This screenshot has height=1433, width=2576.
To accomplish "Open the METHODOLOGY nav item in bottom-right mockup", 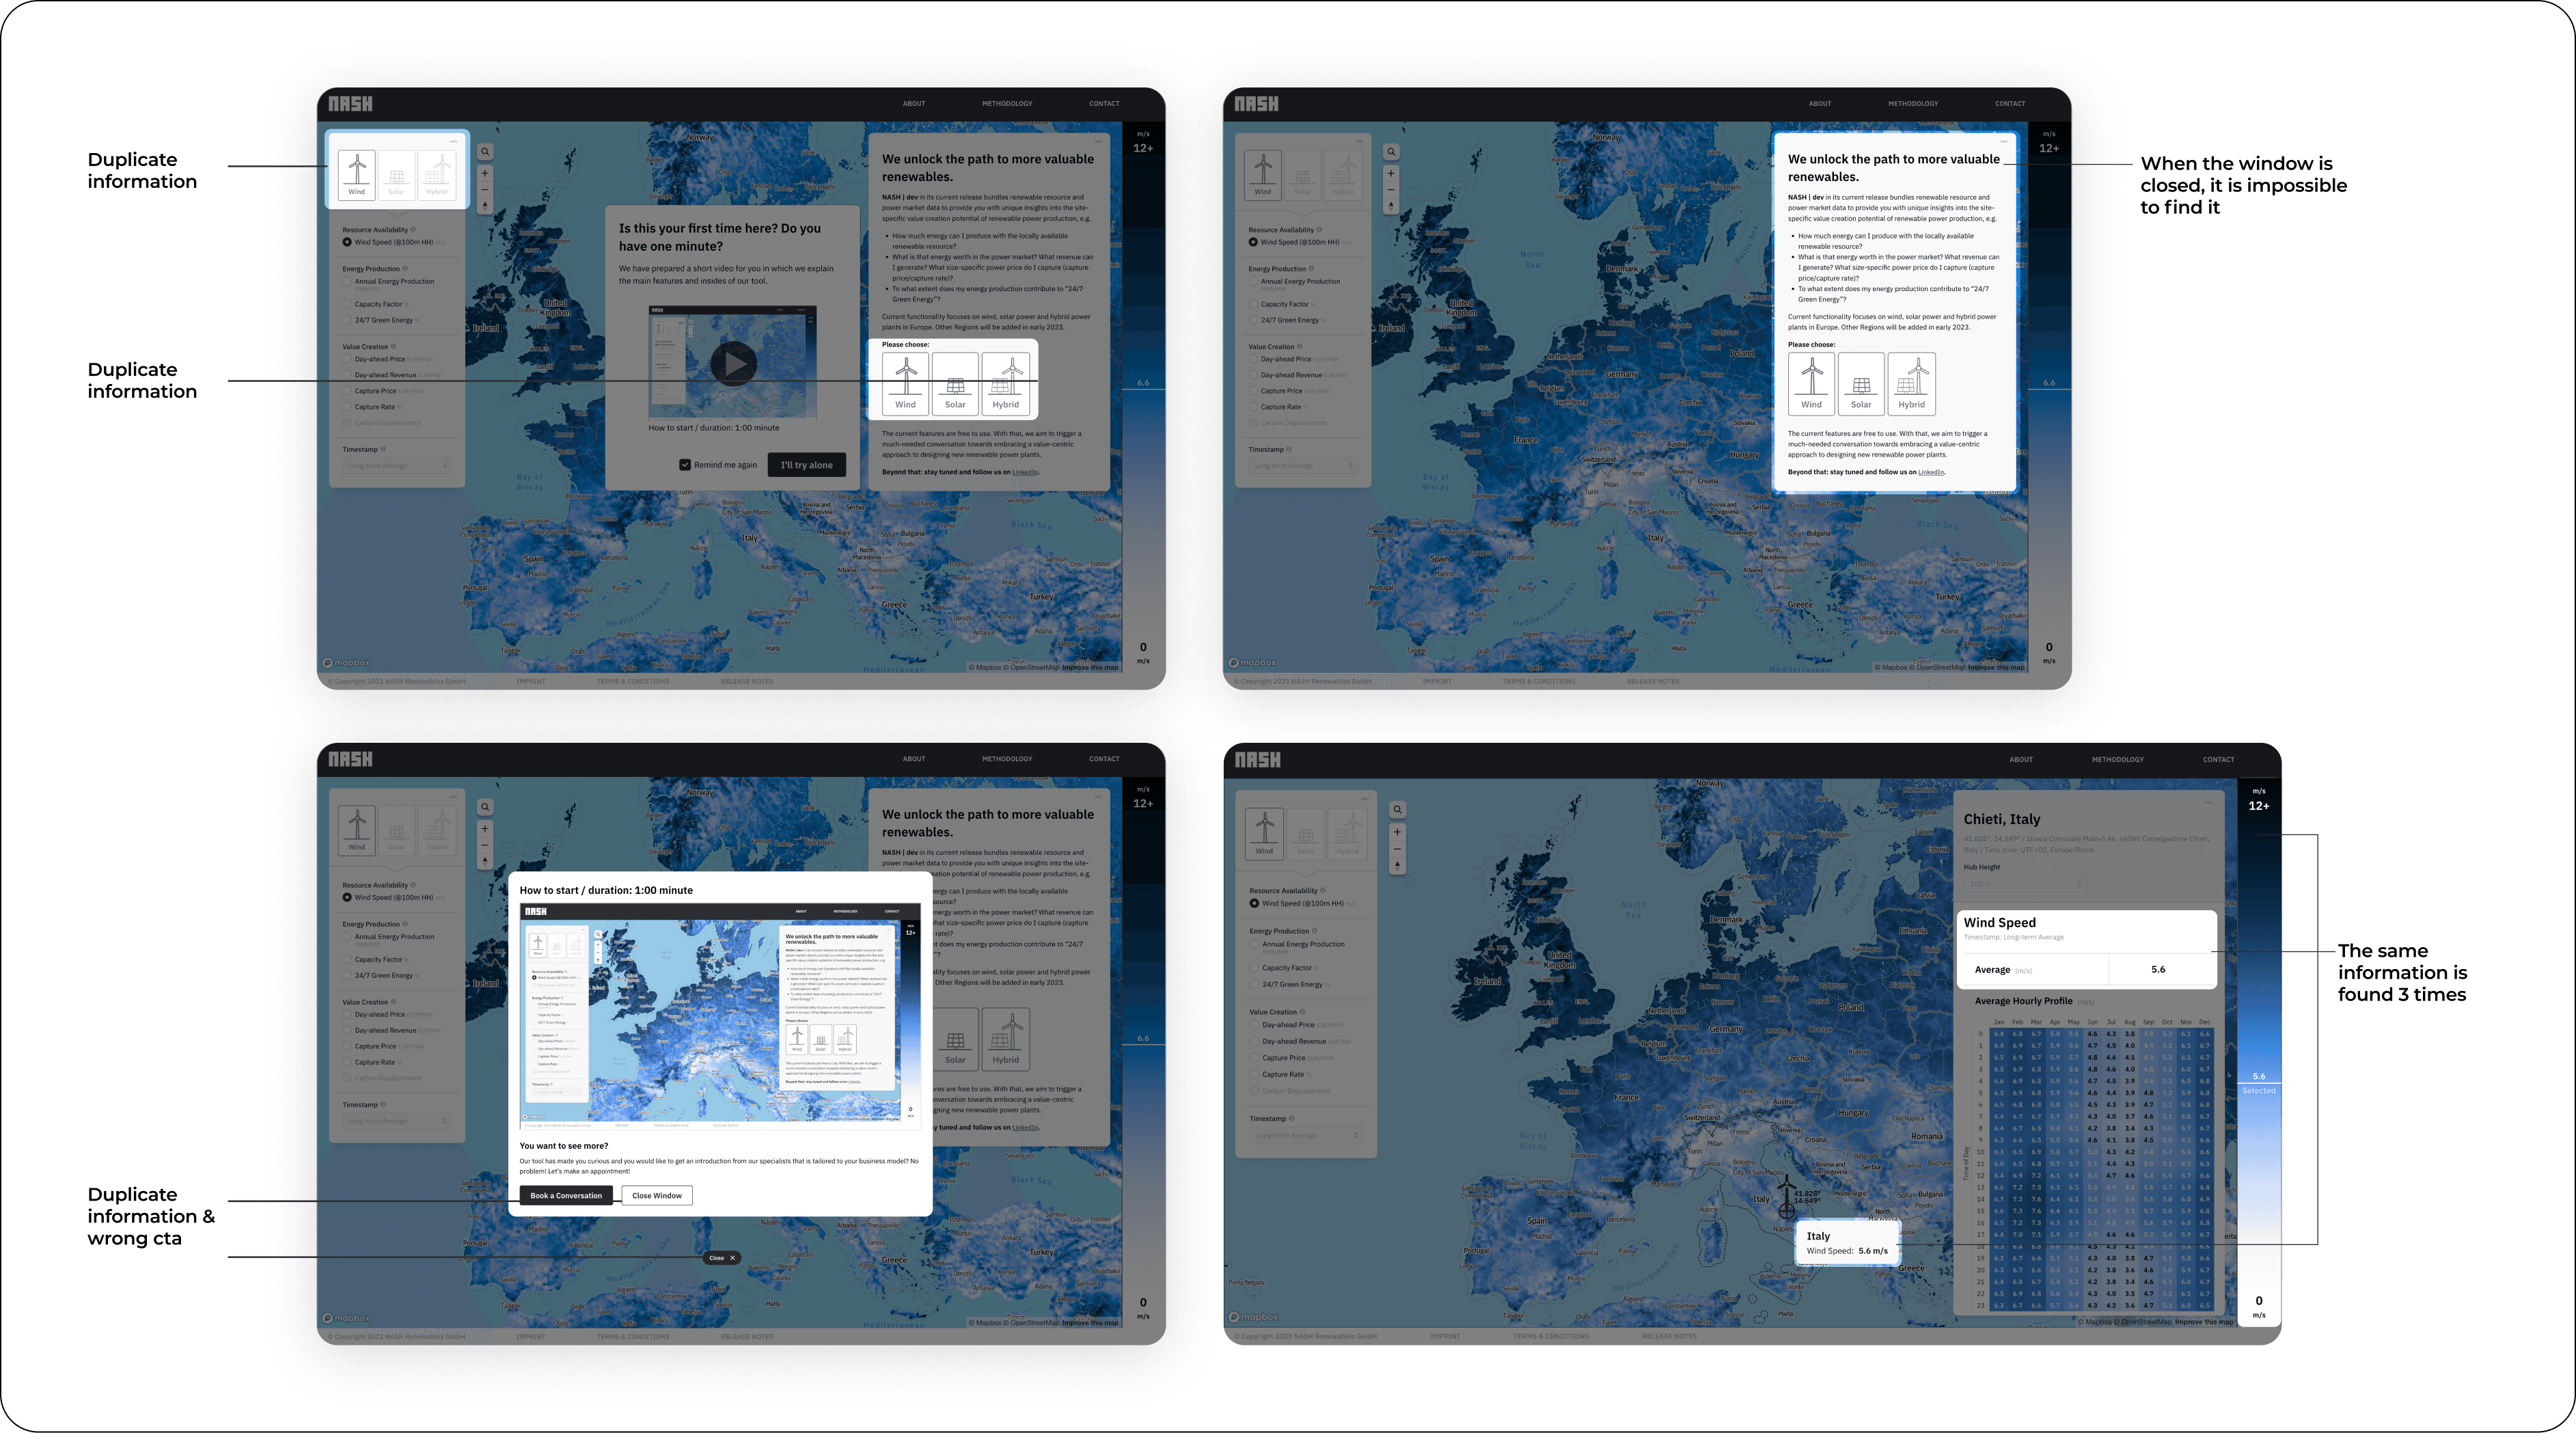I will click(2117, 760).
